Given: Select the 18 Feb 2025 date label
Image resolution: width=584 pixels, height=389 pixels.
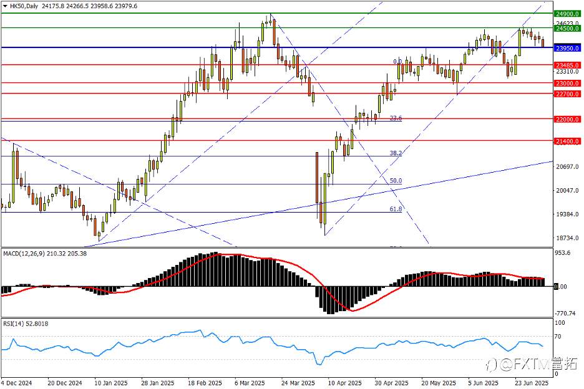Looking at the screenshot, I should [205, 383].
